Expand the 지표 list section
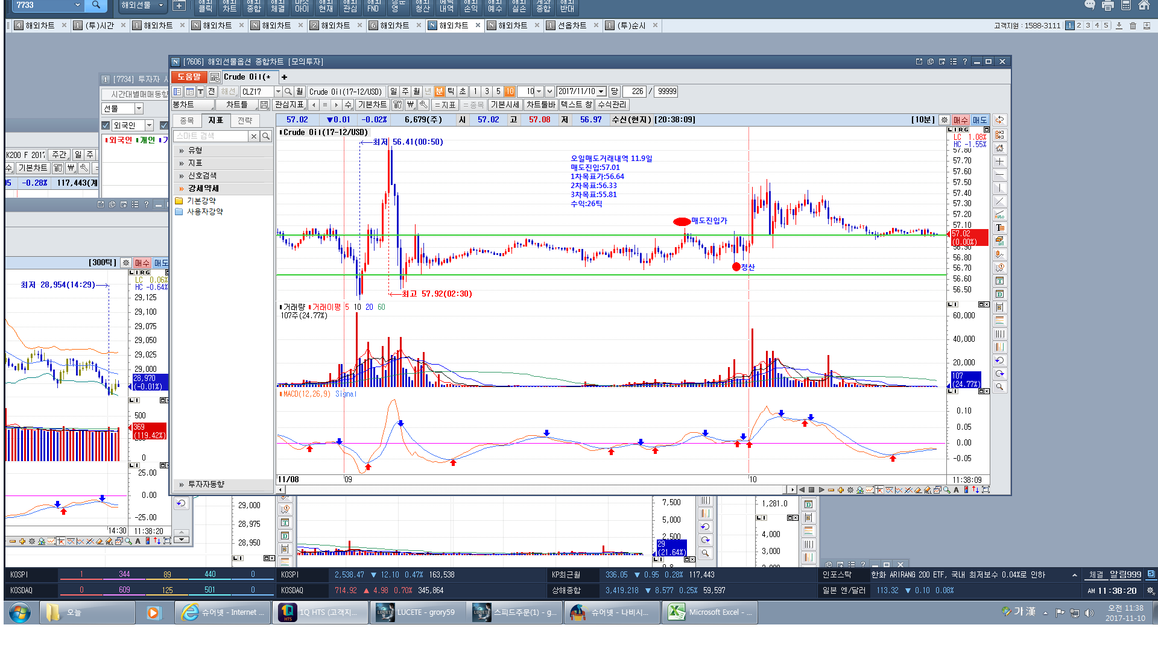The width and height of the screenshot is (1158, 651). 223,163
